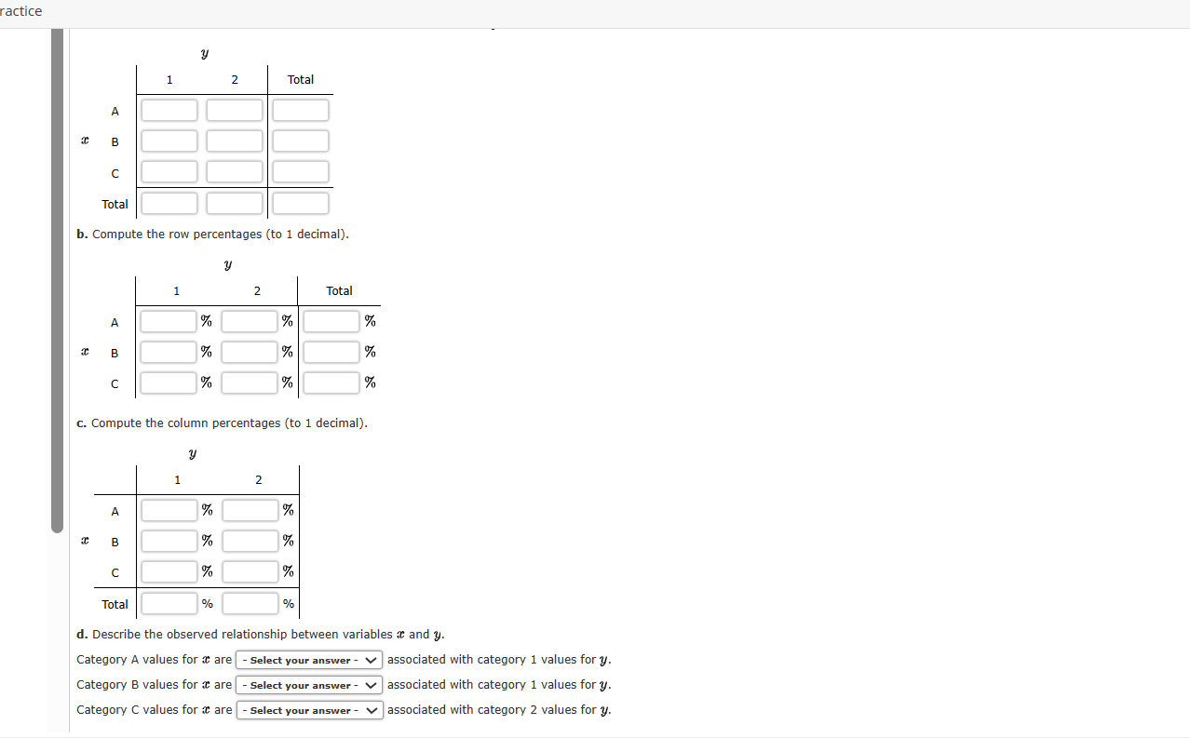
Task: Click column percentage input for B column 2
Action: click(249, 540)
